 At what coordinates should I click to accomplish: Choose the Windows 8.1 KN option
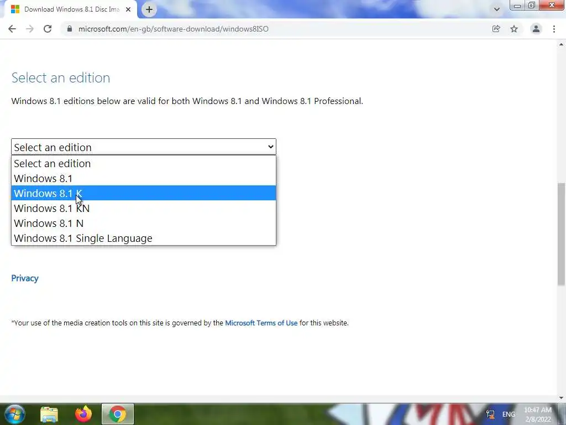click(x=144, y=208)
